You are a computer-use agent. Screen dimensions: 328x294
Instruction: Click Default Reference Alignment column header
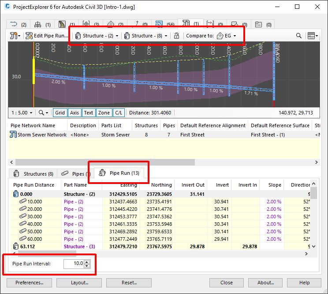point(213,125)
